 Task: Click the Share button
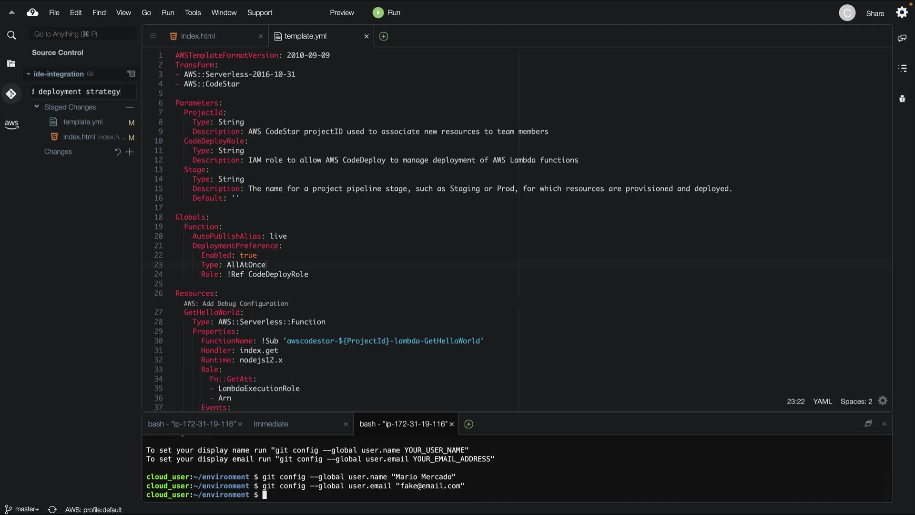tap(874, 13)
